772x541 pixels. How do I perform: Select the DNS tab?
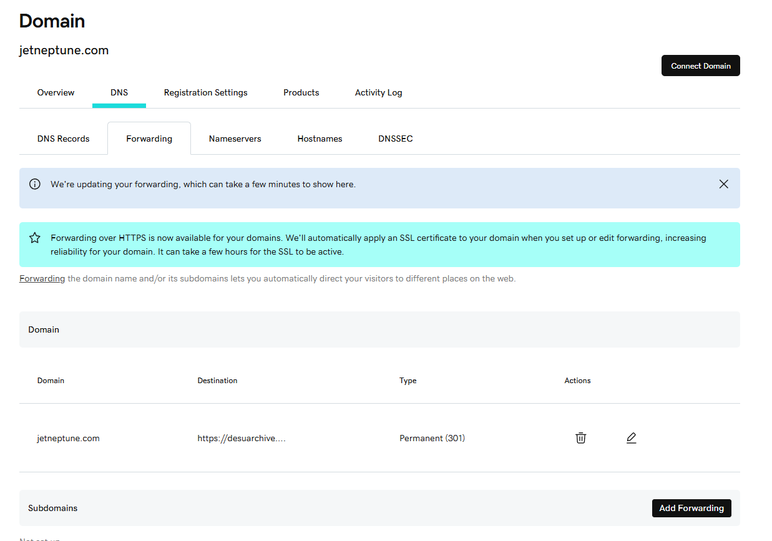tap(119, 92)
